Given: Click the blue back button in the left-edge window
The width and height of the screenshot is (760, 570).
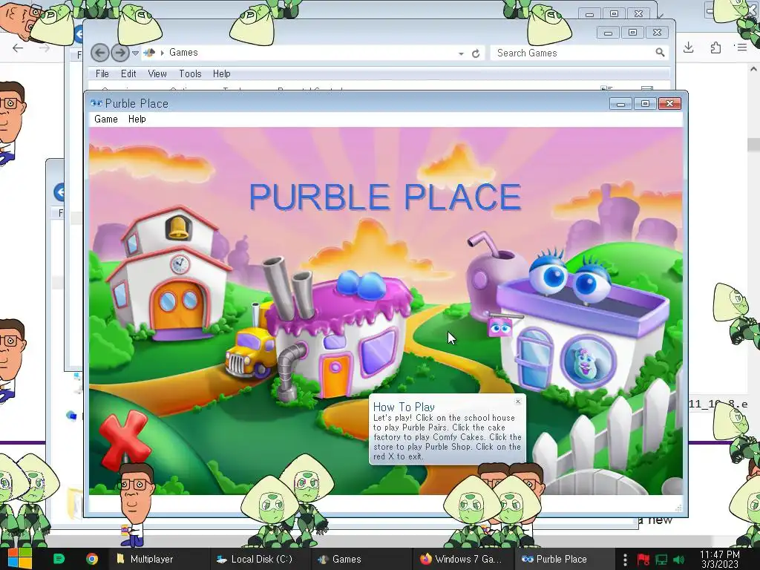Looking at the screenshot, I should (59, 192).
